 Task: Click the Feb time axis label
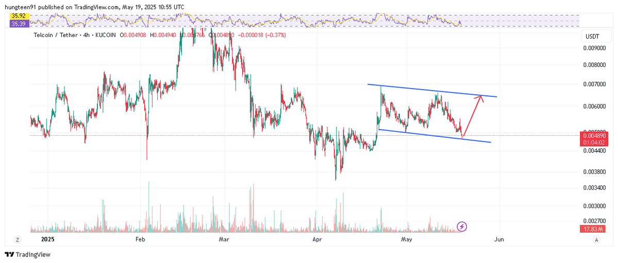pos(140,239)
